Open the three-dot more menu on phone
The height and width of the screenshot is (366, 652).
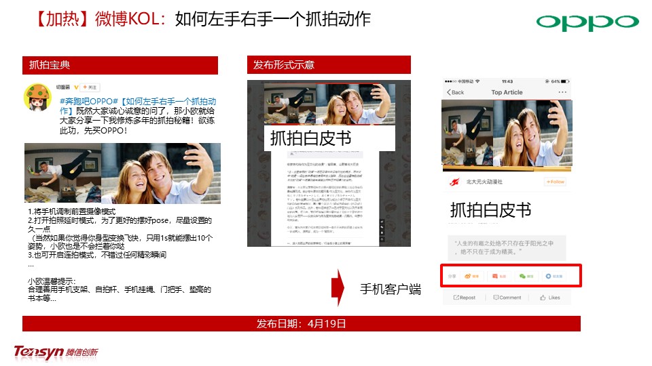pyautogui.click(x=562, y=92)
